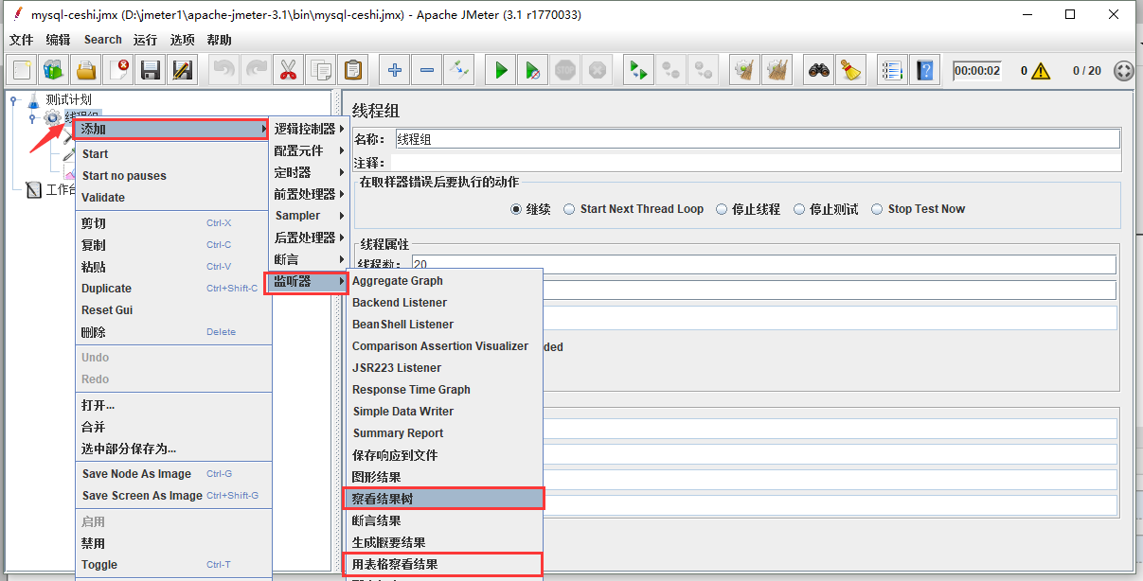Click the Open file folder toolbar icon
1143x581 pixels.
(86, 70)
